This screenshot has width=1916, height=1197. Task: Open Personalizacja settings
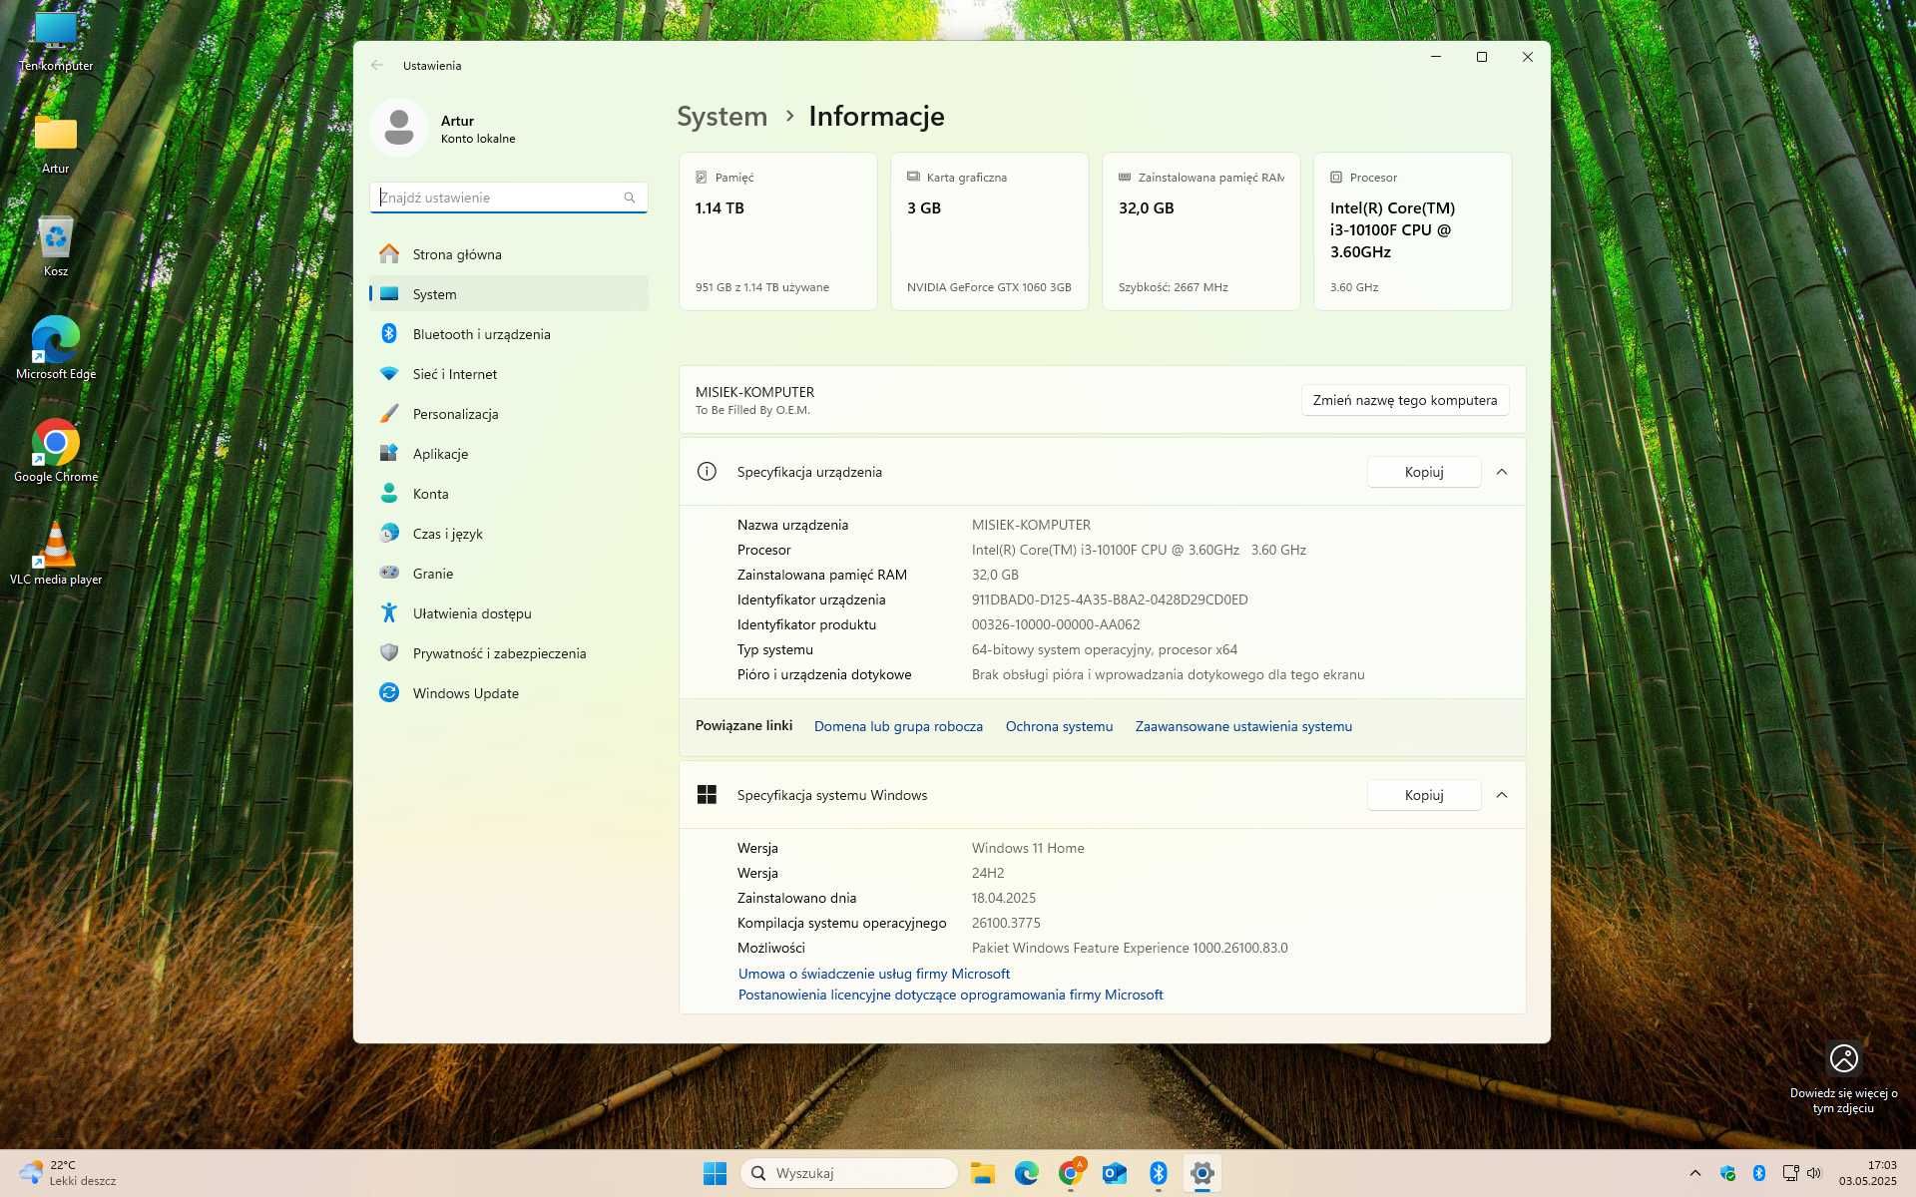click(x=508, y=414)
